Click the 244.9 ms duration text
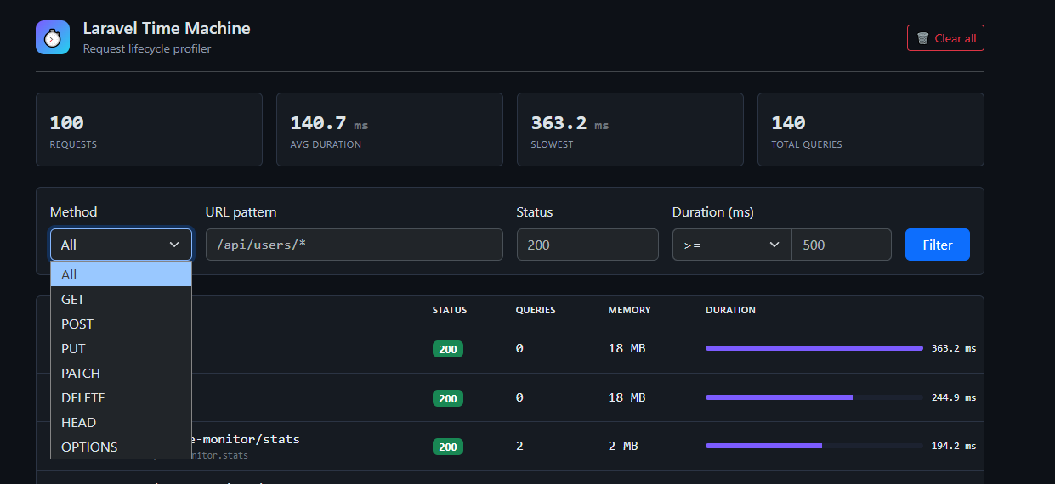The image size is (1055, 484). [x=954, y=397]
